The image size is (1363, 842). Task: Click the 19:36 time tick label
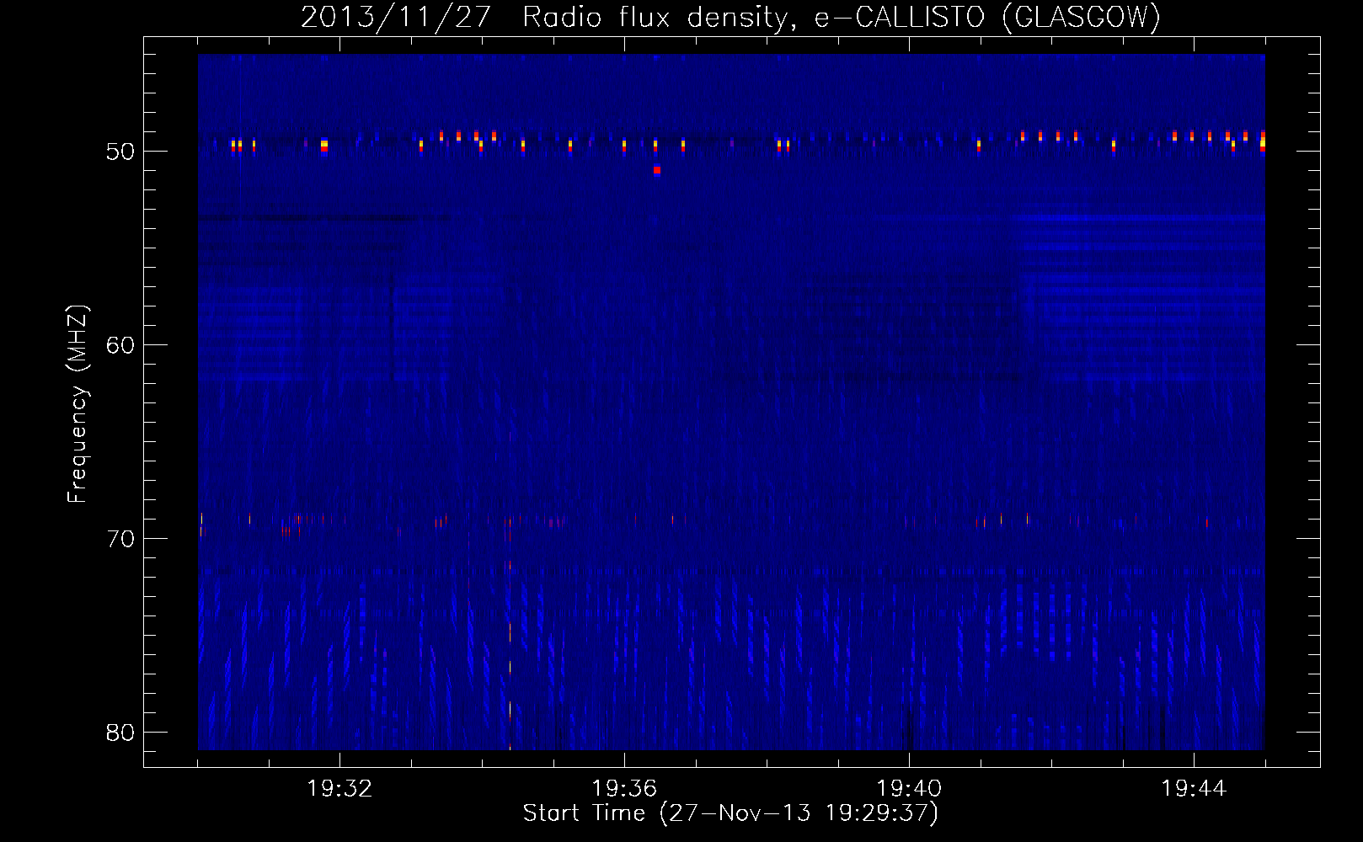pyautogui.click(x=624, y=789)
